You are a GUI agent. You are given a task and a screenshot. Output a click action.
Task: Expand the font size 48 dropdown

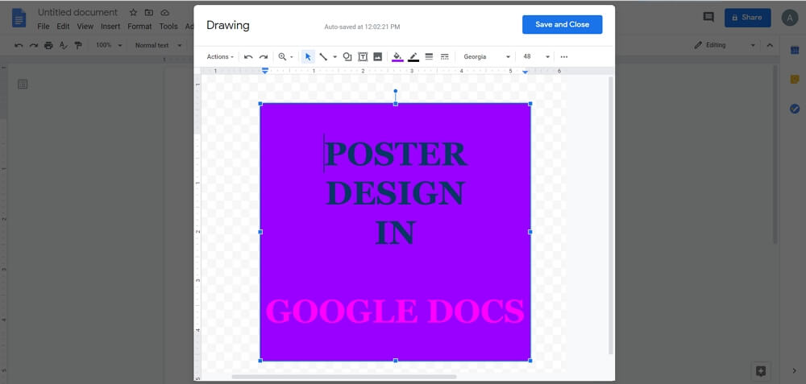click(536, 57)
